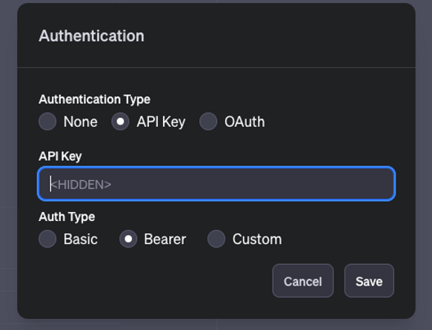Click 'API Key' text beside selected radio
432x330 pixels.
pyautogui.click(x=162, y=122)
